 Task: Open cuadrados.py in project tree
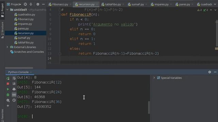pos(27,15)
